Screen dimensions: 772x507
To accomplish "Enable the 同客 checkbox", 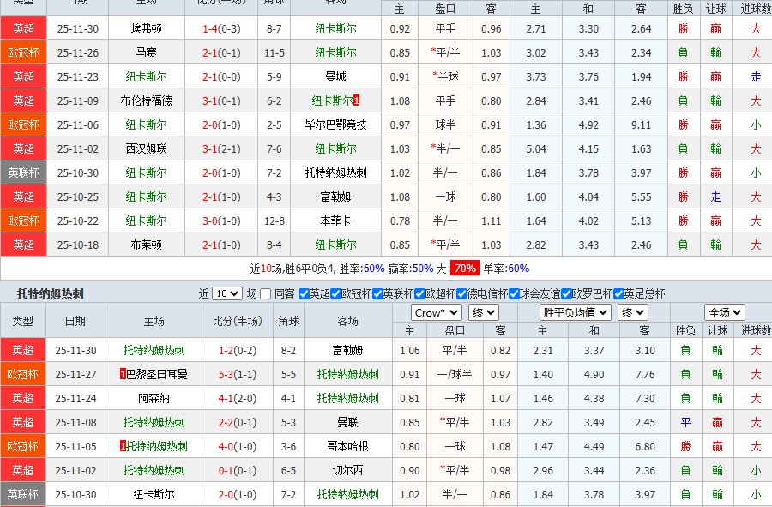I will coord(264,293).
